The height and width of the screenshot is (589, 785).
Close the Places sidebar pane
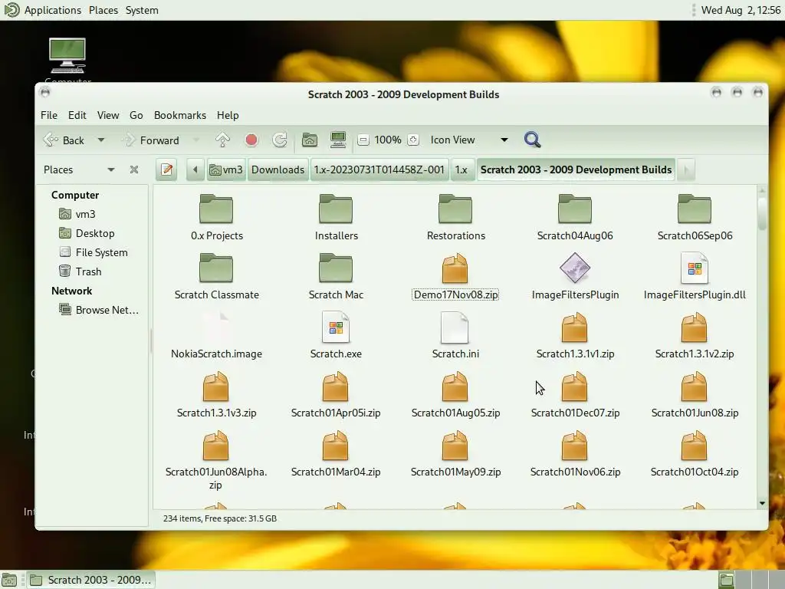click(133, 169)
